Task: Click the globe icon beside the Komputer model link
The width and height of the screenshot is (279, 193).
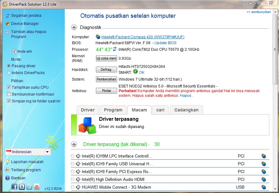Action: point(98,37)
